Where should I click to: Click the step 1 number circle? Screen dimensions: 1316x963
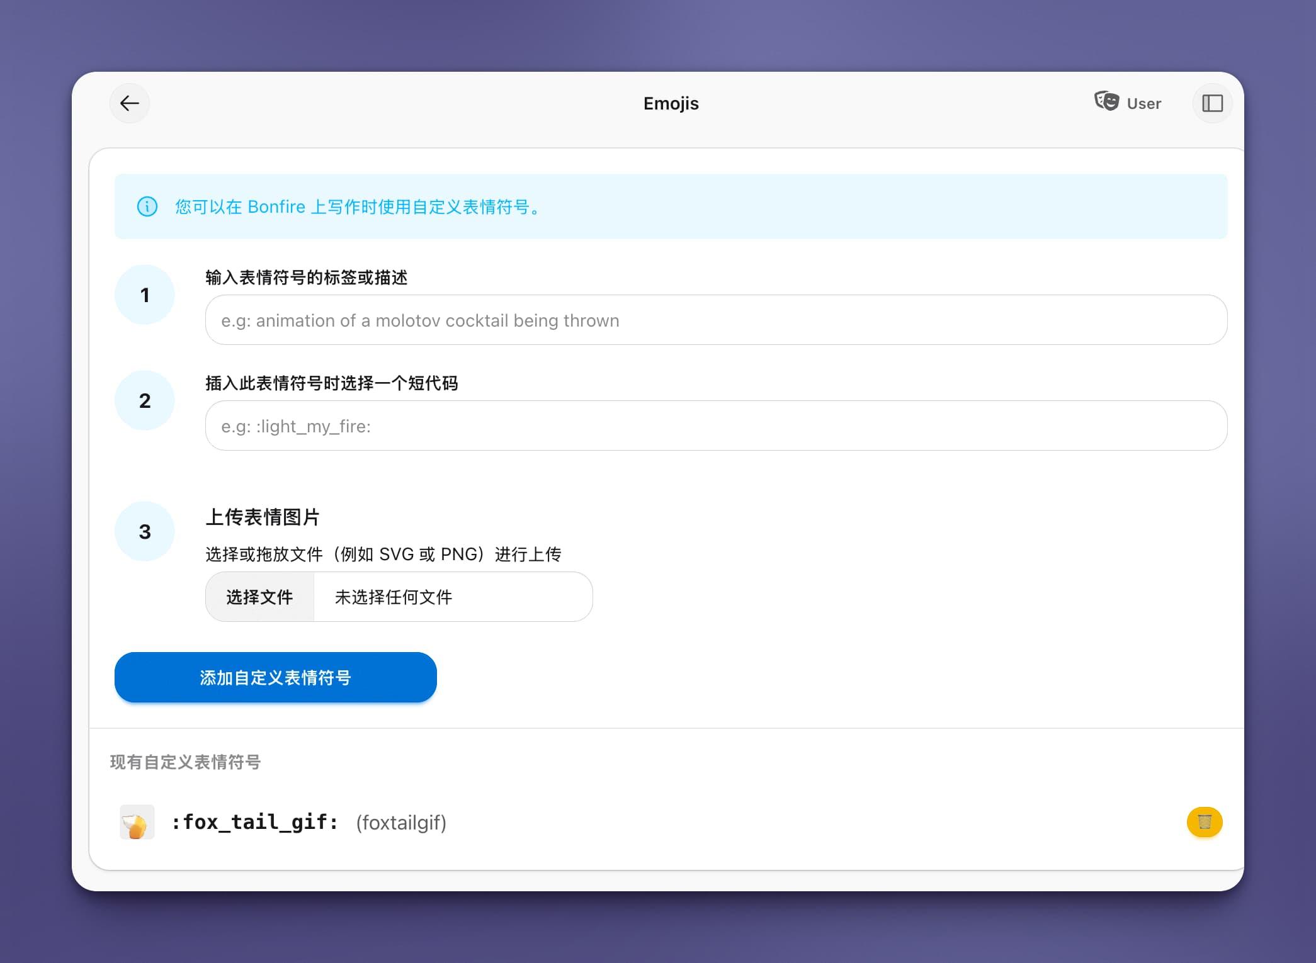coord(145,295)
